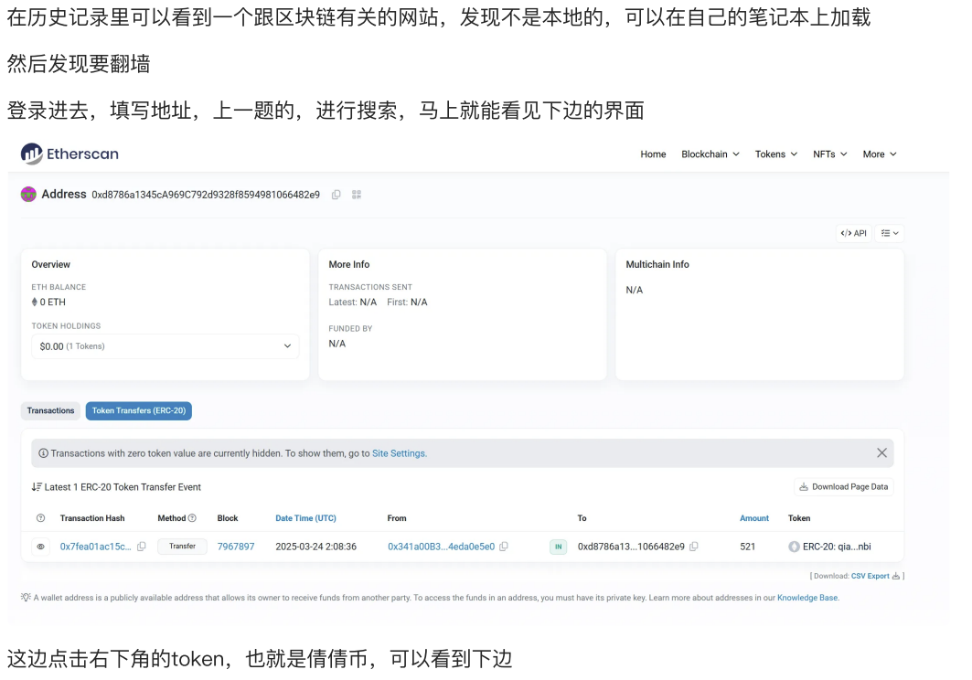Click the address blockie avatar icon
Image resolution: width=972 pixels, height=680 pixels.
pyautogui.click(x=28, y=195)
